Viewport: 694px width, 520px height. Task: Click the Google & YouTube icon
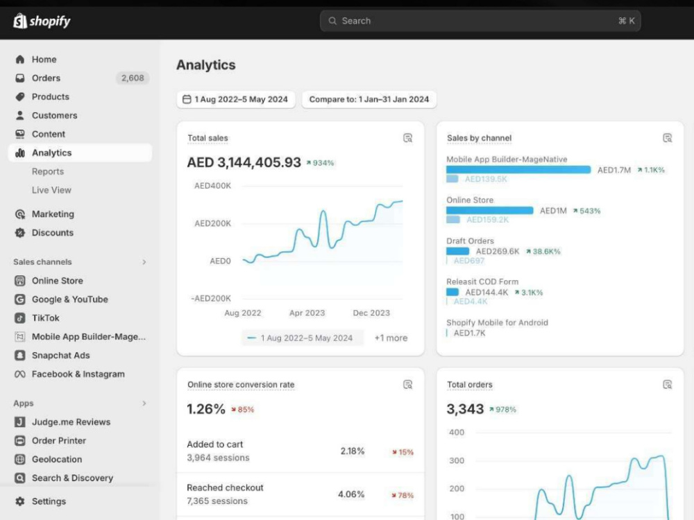(x=20, y=300)
